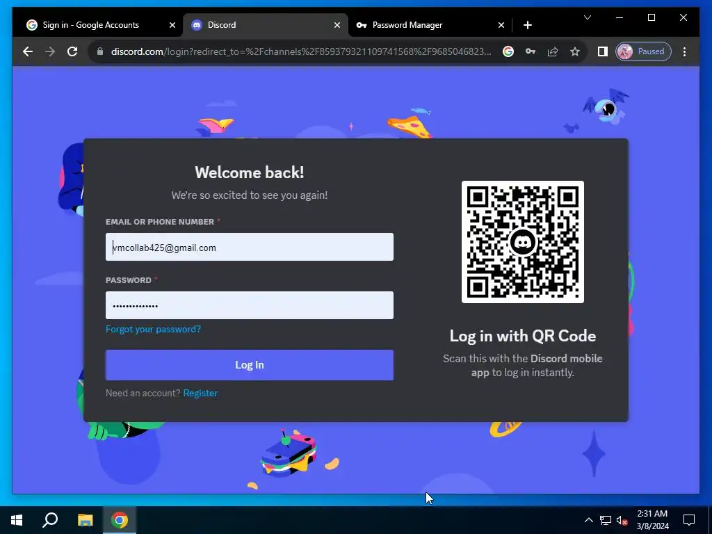Click Forgot your password link

153,329
